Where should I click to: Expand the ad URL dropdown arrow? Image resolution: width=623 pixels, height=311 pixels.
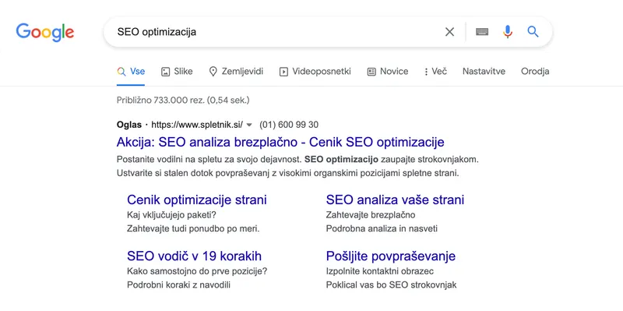click(249, 125)
